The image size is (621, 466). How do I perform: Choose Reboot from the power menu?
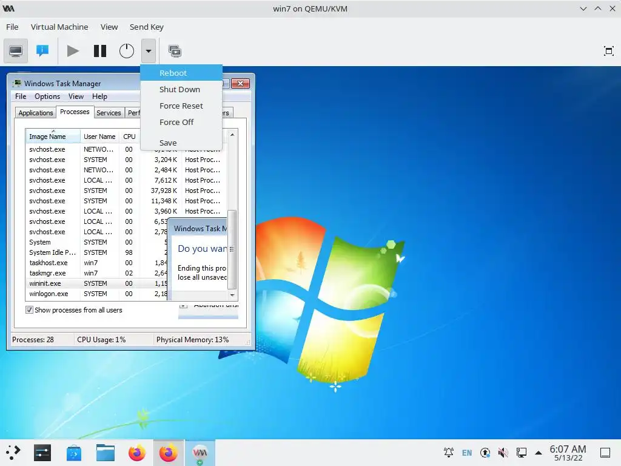pyautogui.click(x=181, y=73)
